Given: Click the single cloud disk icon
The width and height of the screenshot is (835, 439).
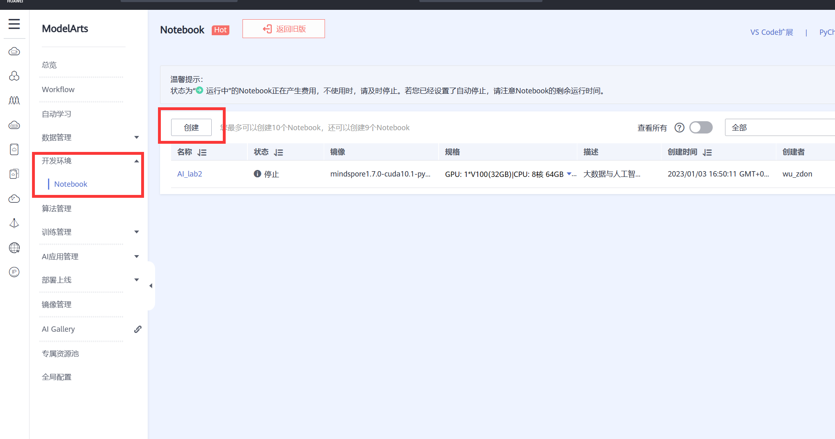Looking at the screenshot, I should [14, 149].
